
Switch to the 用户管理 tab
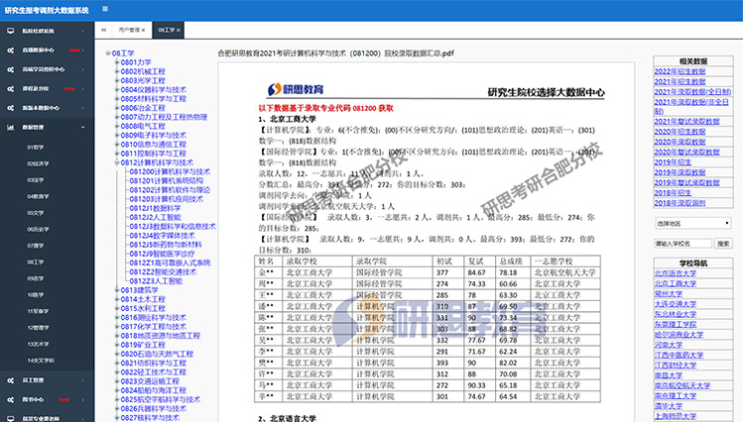(x=129, y=30)
